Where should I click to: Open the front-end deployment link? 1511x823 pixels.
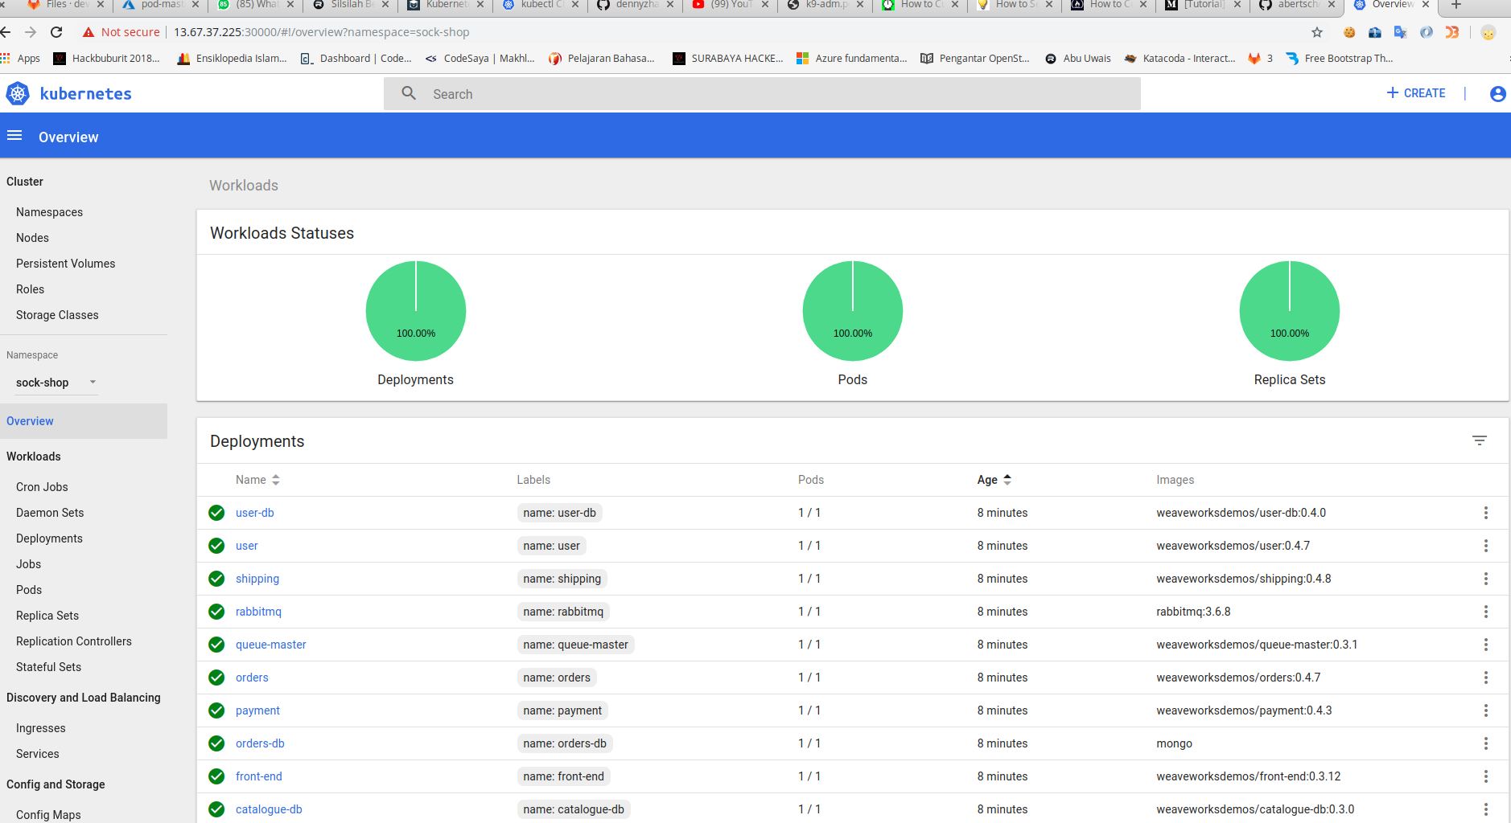(259, 776)
